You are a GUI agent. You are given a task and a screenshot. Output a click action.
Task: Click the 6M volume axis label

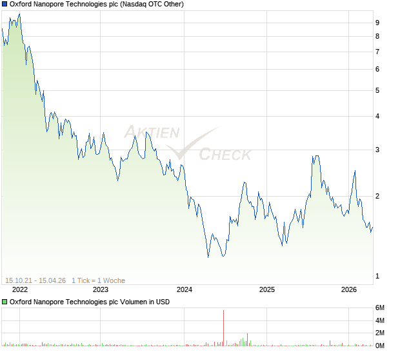click(380, 308)
